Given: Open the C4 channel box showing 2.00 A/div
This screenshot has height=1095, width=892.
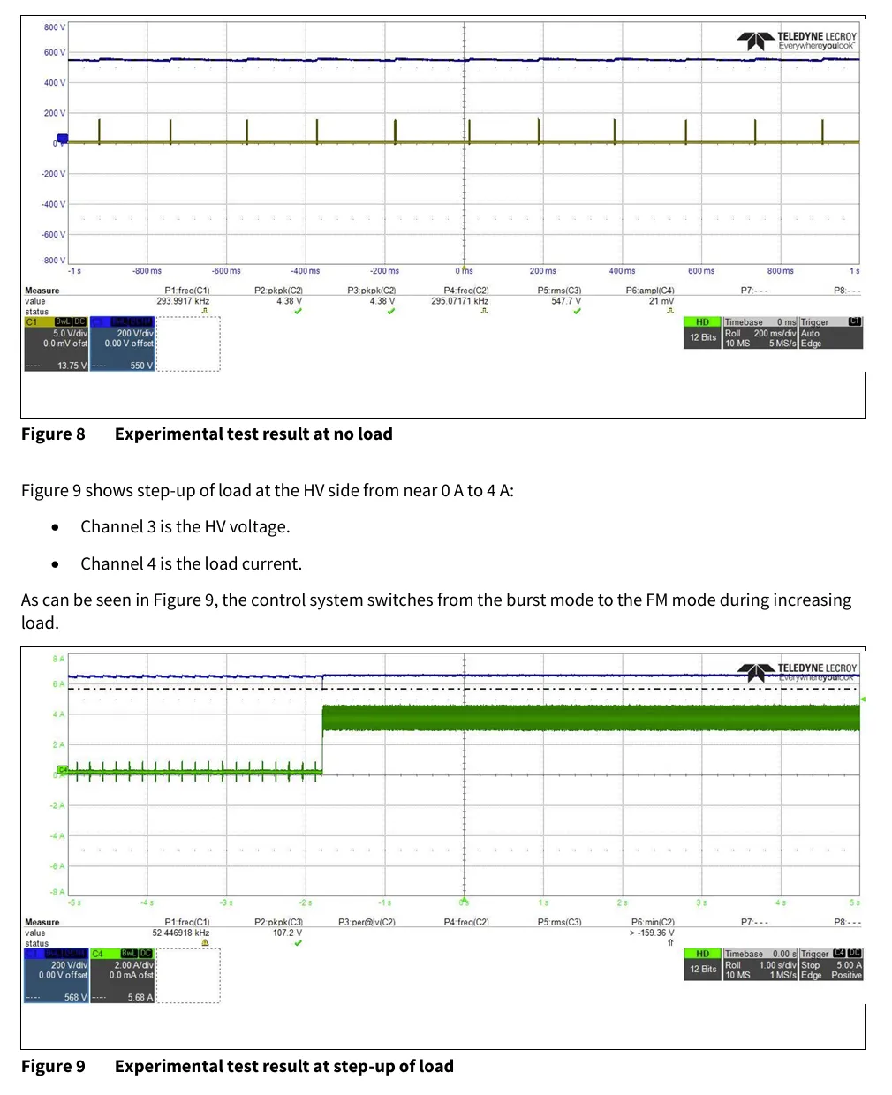Looking at the screenshot, I should coord(122,976).
